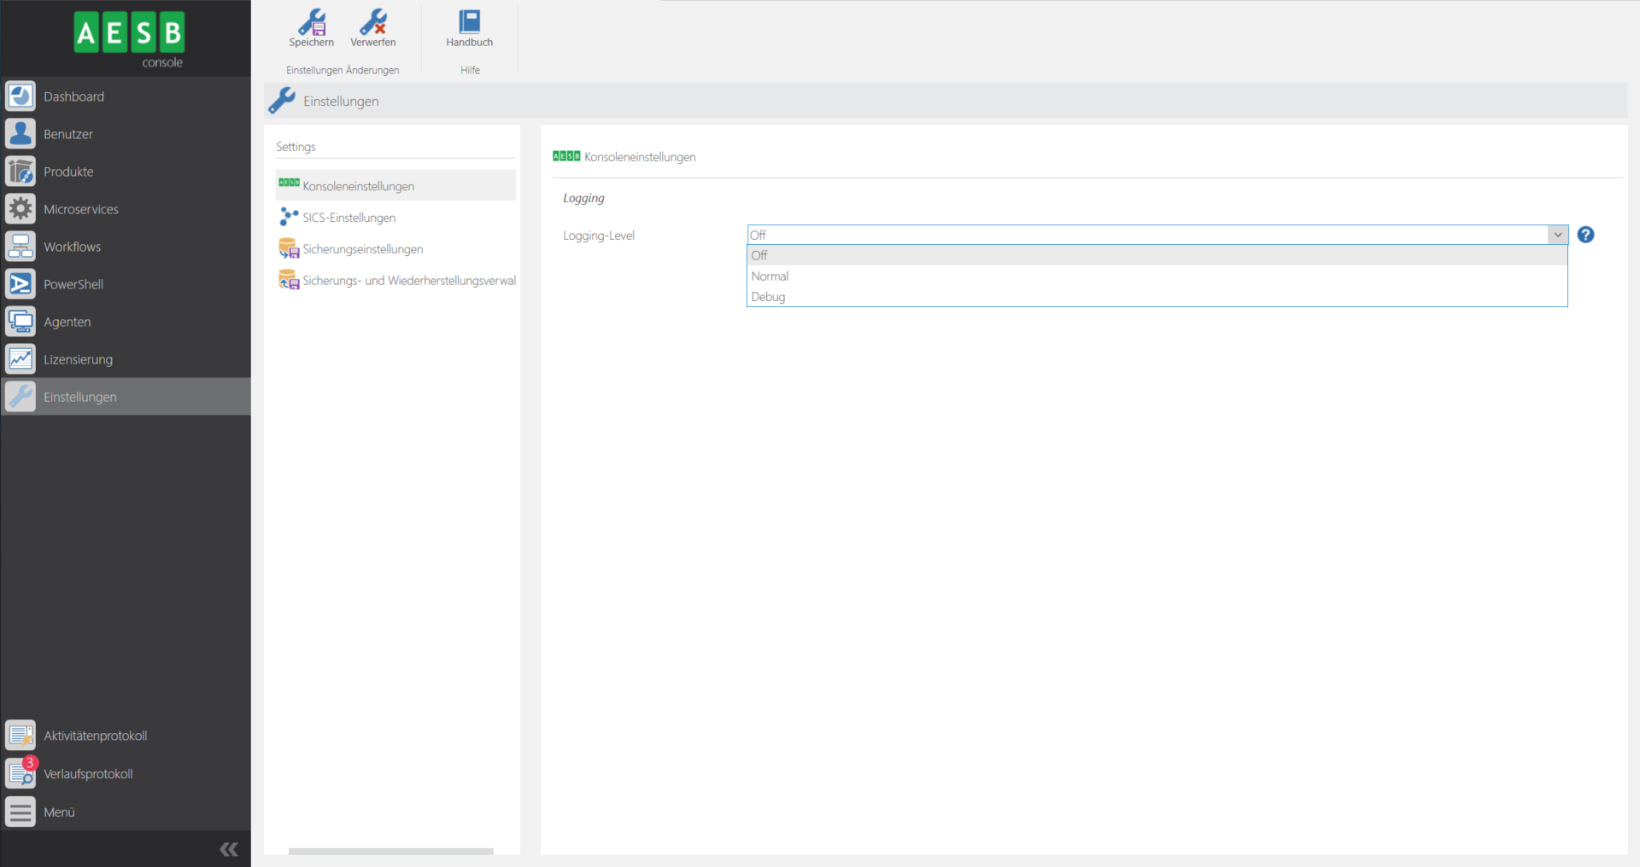Screen dimensions: 1640x867
Task: Pick the Off option in dropdown list
Action: (759, 255)
